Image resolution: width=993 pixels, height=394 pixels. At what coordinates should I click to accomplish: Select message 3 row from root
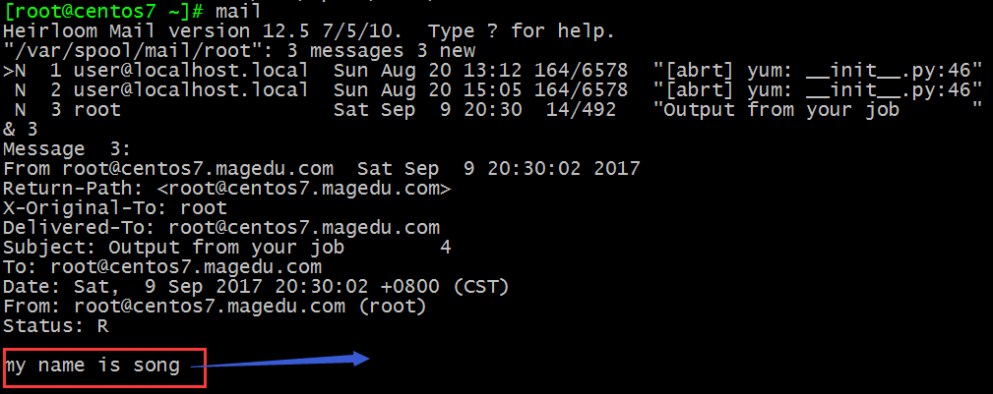pos(492,110)
